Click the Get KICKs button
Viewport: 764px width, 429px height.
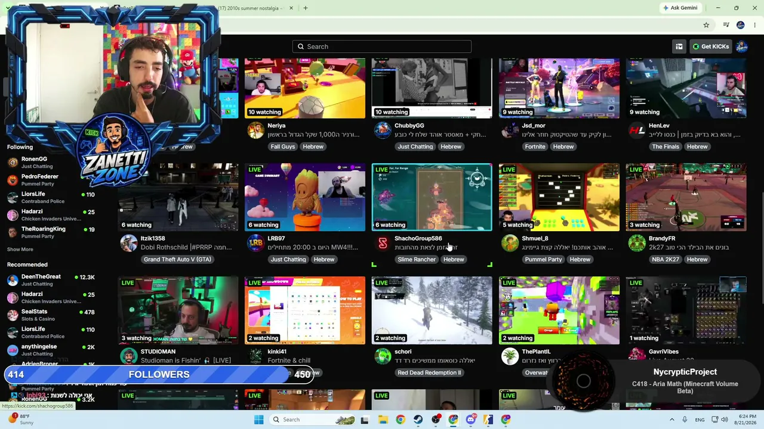pos(710,46)
